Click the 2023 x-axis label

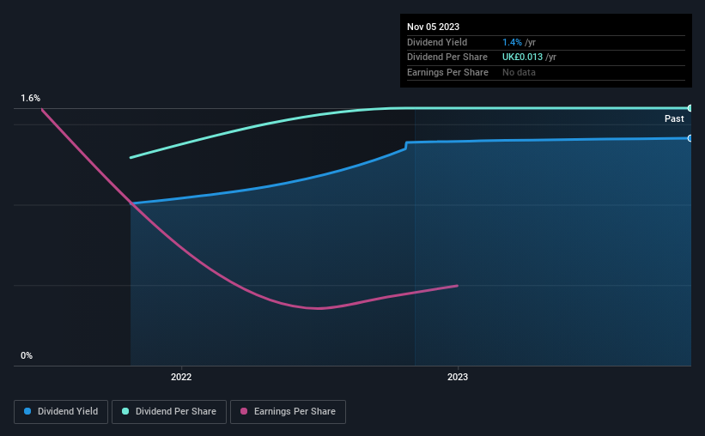[x=458, y=377]
